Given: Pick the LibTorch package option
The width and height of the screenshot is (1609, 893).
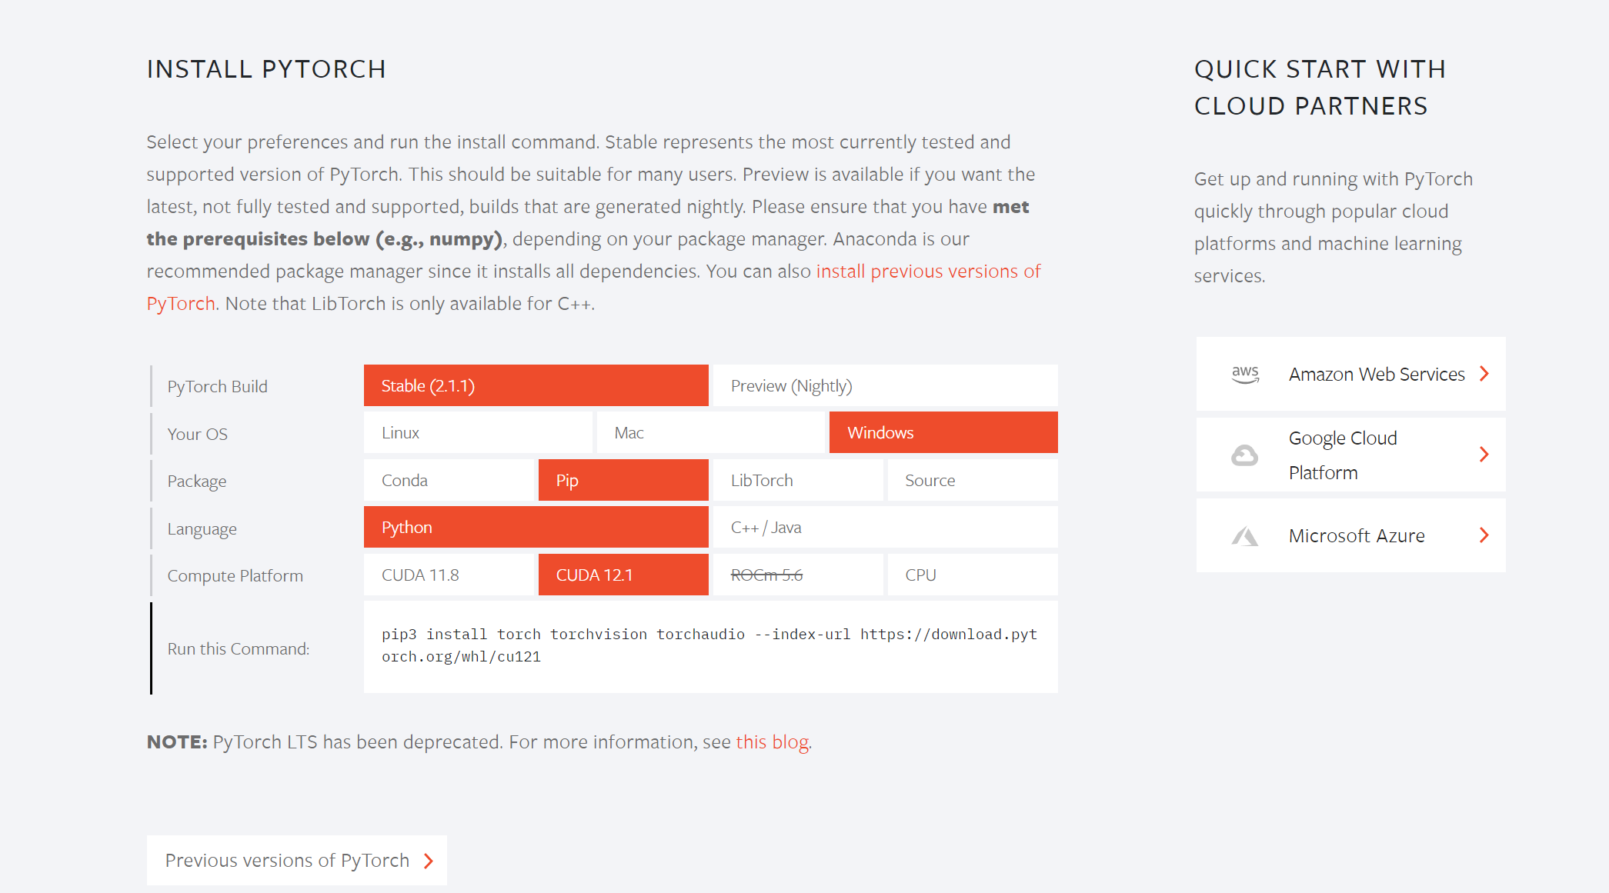Looking at the screenshot, I should click(798, 480).
